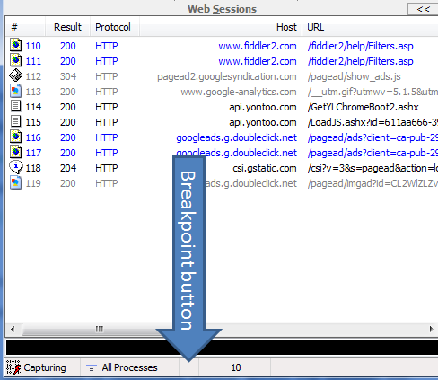Click session number 115

pos(33,122)
